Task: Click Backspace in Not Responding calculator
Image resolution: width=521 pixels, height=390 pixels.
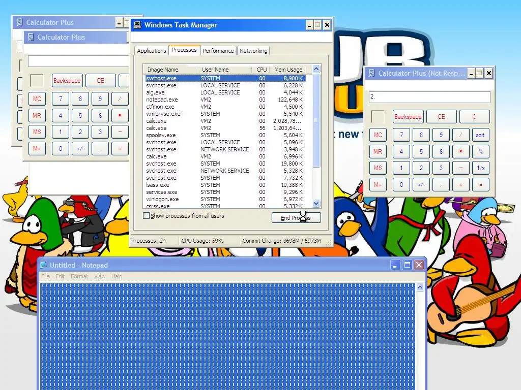Action: [x=408, y=117]
